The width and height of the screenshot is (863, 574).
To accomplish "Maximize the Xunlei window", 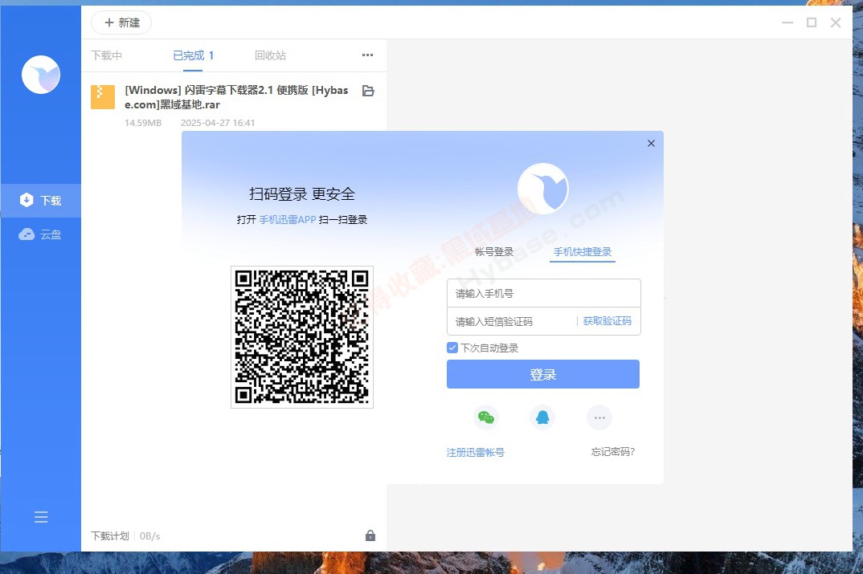I will [812, 22].
